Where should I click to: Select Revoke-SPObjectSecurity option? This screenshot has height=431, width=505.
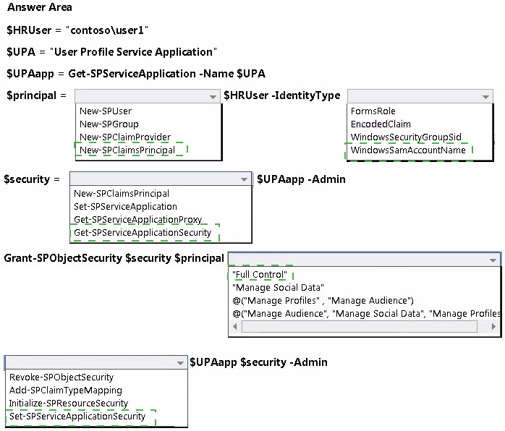coord(61,377)
